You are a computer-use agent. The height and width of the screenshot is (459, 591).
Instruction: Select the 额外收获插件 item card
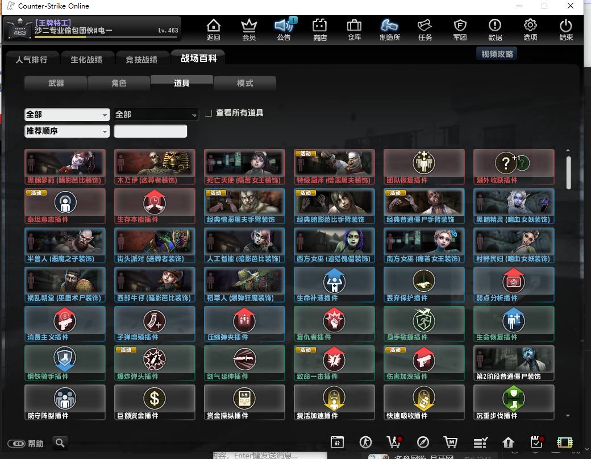tap(514, 167)
